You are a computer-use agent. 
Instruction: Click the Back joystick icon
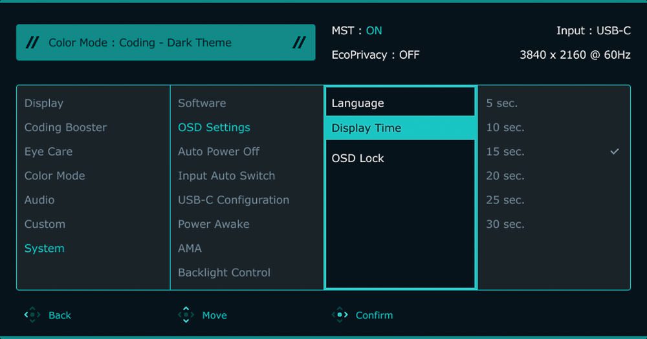(x=32, y=315)
